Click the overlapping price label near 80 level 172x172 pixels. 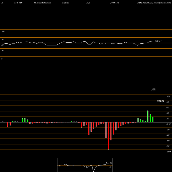click(x=160, y=101)
